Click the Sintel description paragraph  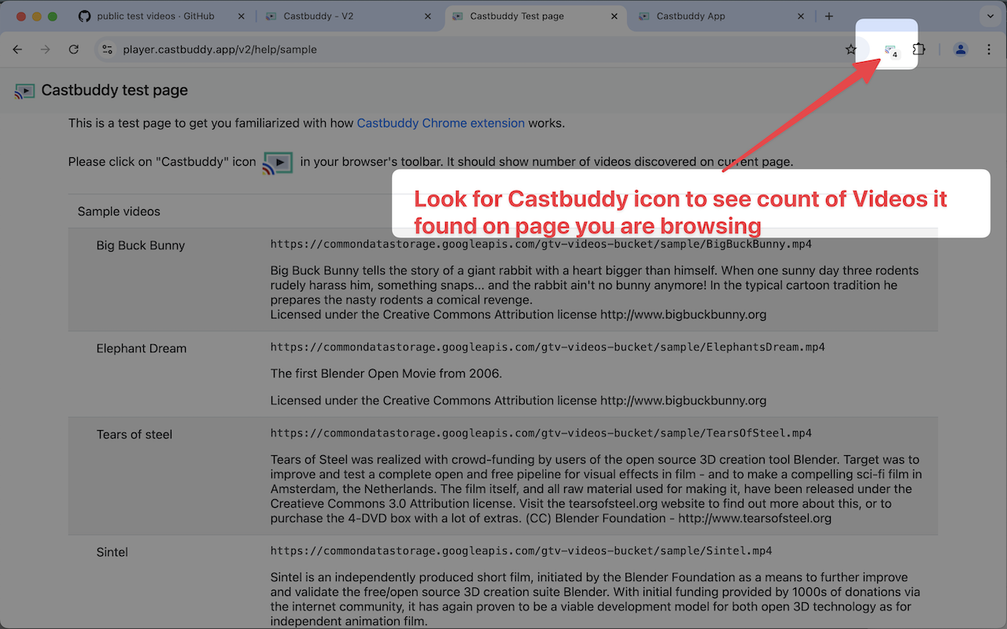coord(596,599)
